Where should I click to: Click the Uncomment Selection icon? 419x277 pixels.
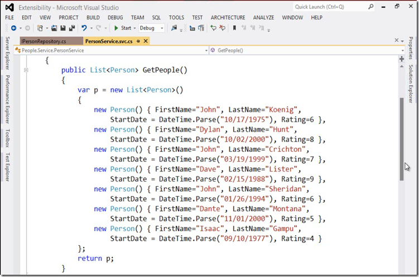[x=222, y=27]
